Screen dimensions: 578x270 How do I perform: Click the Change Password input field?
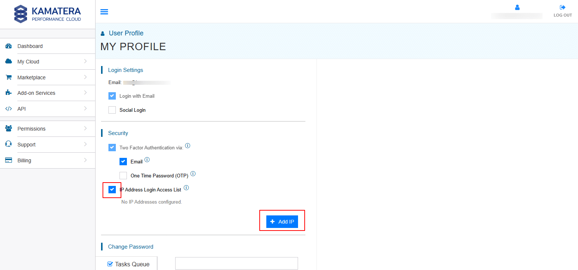(x=236, y=263)
